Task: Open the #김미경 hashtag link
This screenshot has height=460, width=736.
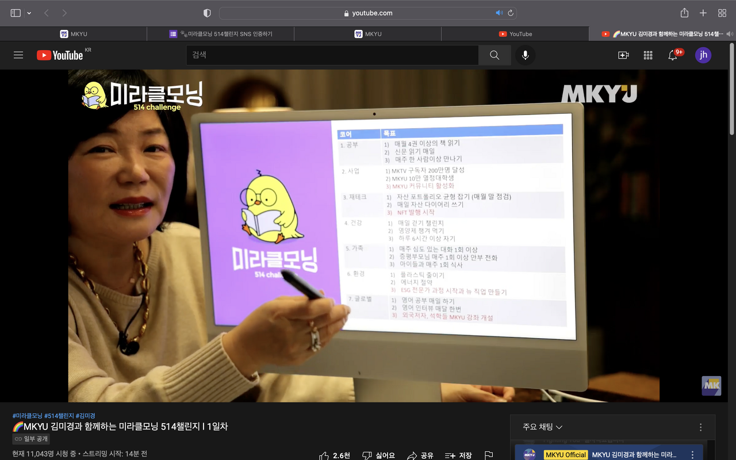Action: point(85,416)
